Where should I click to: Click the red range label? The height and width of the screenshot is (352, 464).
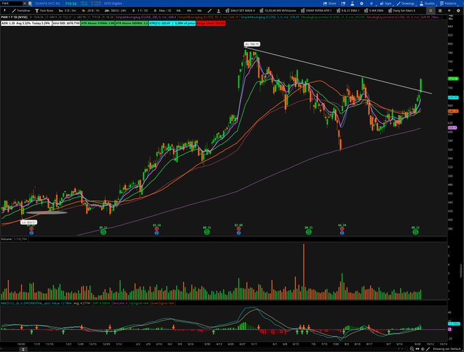tap(211, 23)
